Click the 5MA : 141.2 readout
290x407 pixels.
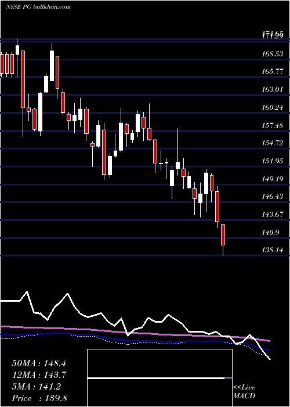coord(36,387)
